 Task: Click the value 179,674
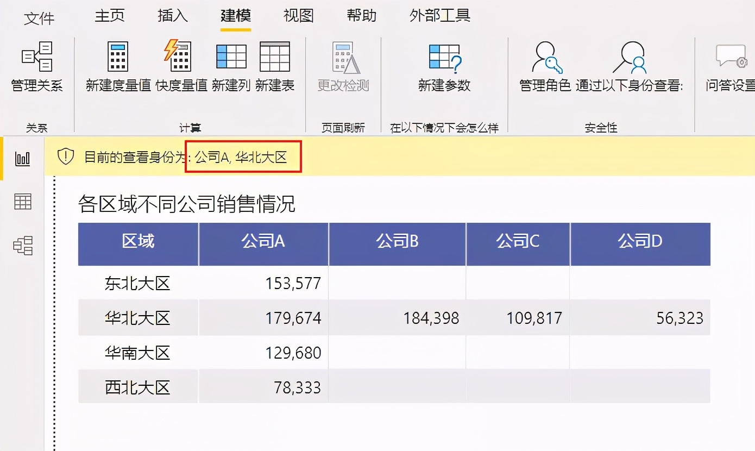click(x=293, y=318)
